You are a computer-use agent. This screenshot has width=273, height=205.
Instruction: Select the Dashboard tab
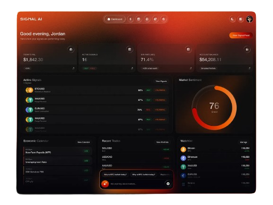click(115, 19)
